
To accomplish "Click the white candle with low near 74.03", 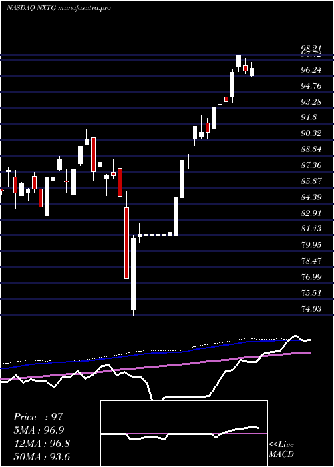I will pos(133,274).
